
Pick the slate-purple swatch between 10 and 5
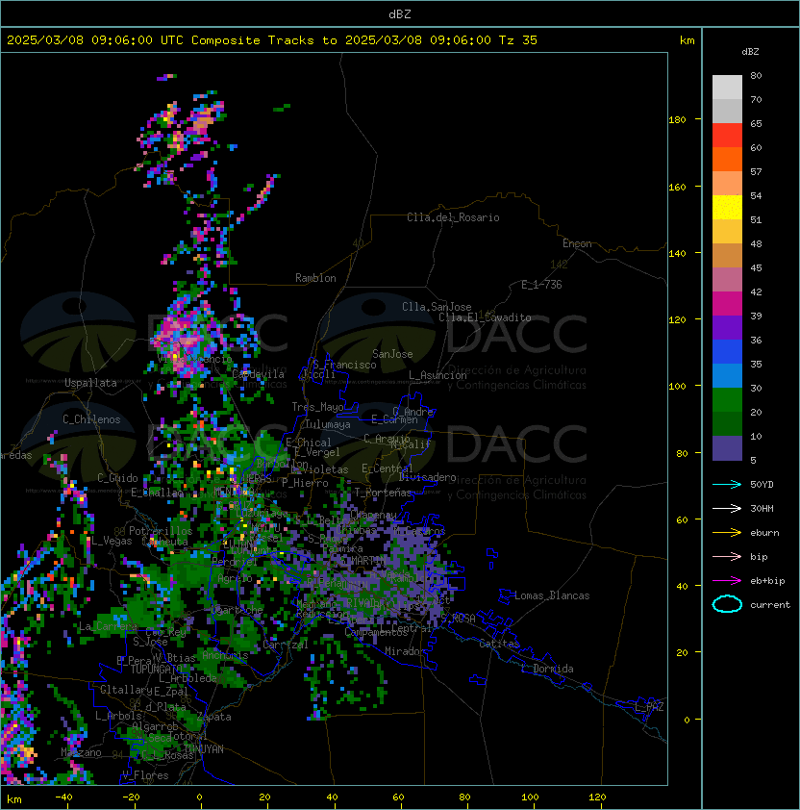pos(727,448)
